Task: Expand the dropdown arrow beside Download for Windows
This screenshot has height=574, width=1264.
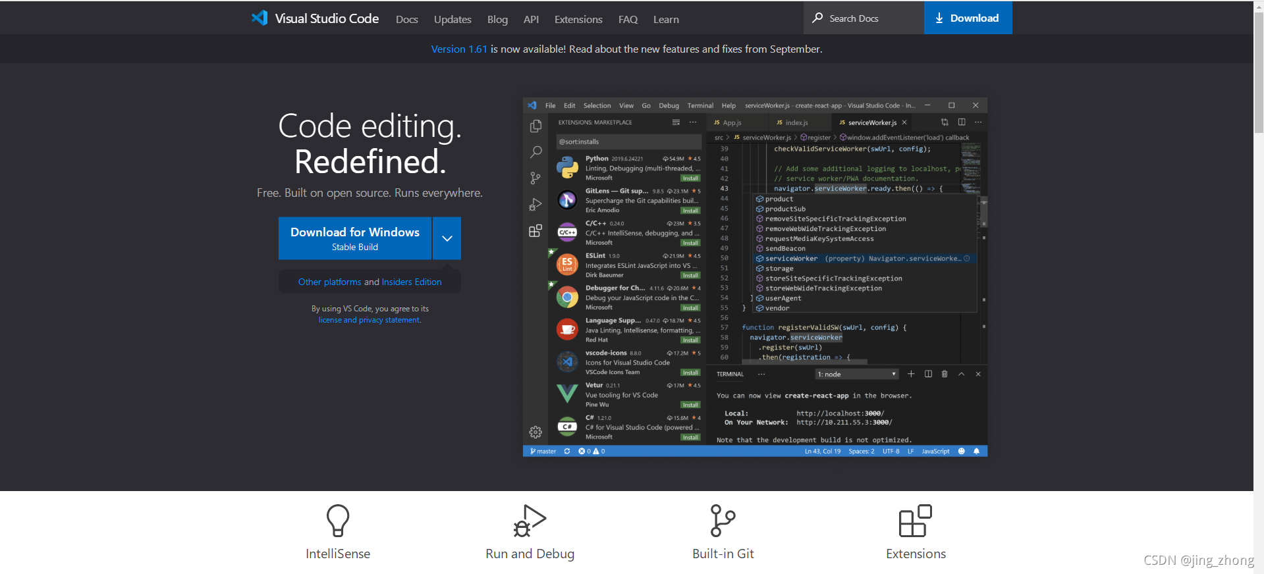Action: (447, 238)
